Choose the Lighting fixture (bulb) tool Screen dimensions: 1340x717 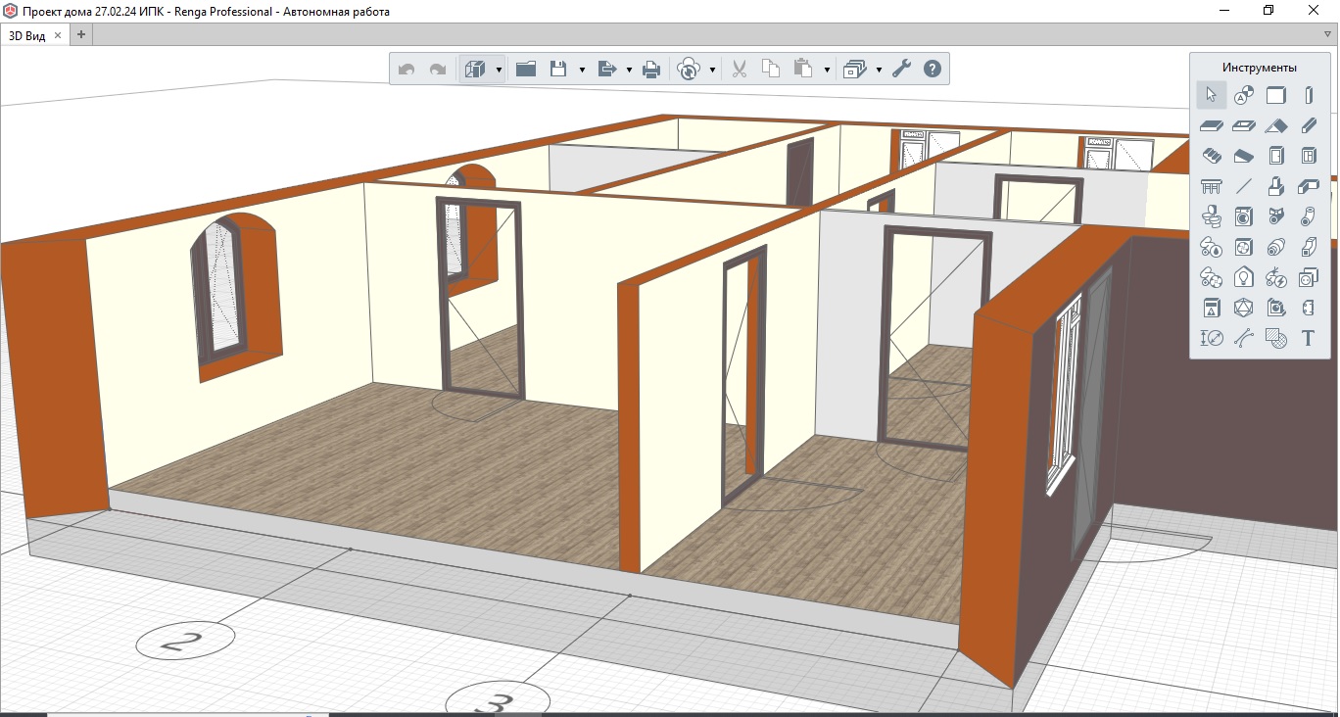click(x=1243, y=277)
